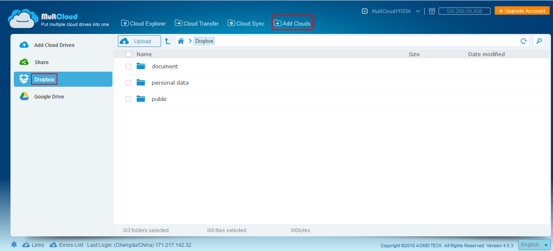This screenshot has width=553, height=251.
Task: Click the search magnifier button
Action: (x=539, y=41)
